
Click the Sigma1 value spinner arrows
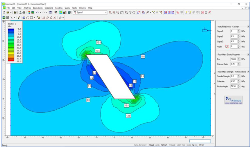239,31
